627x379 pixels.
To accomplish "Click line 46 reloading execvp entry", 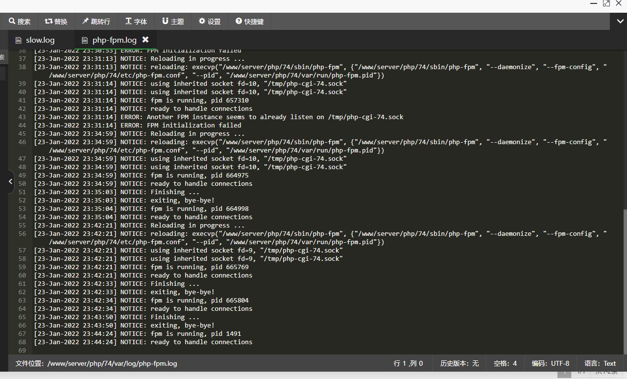I will click(320, 146).
